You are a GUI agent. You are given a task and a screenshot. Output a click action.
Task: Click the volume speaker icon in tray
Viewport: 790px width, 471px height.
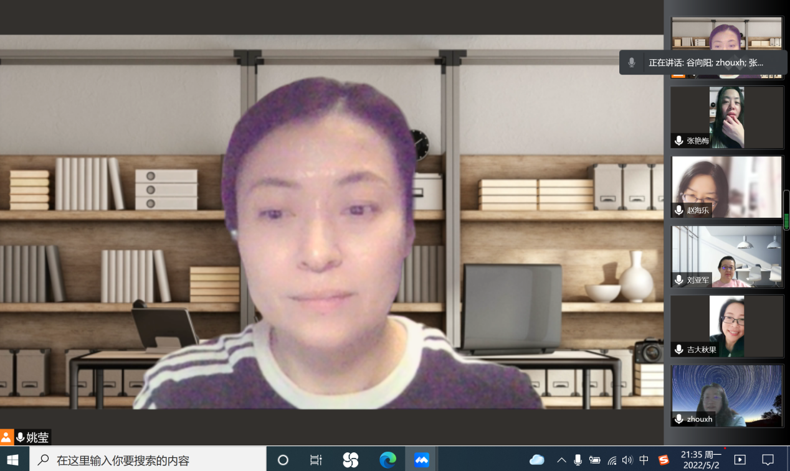coord(627,460)
